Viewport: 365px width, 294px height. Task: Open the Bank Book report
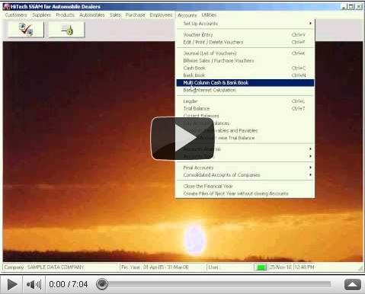[245, 75]
